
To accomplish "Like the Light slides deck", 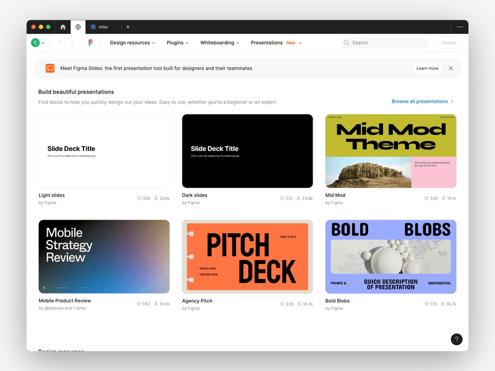I will click(139, 198).
